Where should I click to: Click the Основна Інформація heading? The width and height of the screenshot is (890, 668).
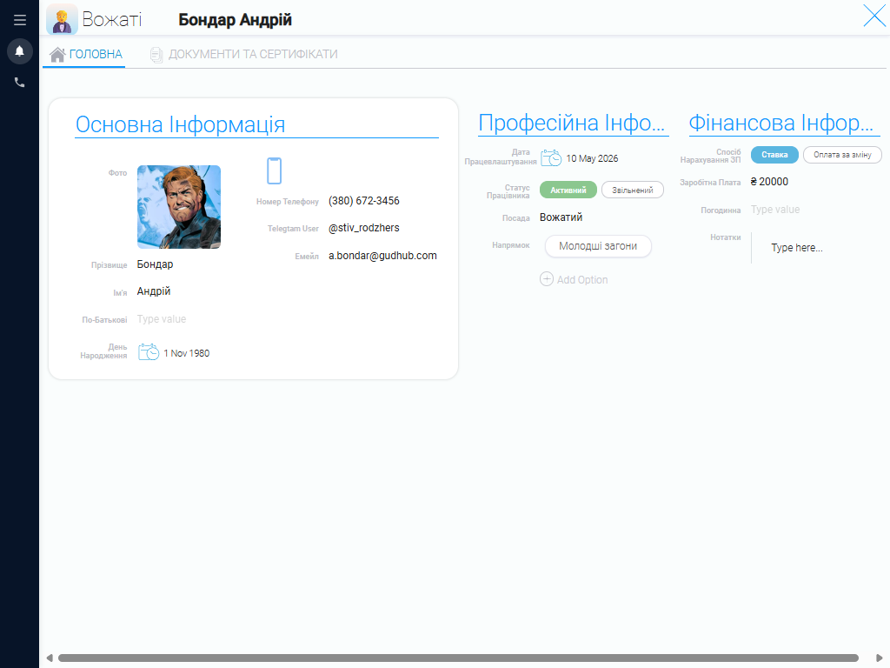181,124
